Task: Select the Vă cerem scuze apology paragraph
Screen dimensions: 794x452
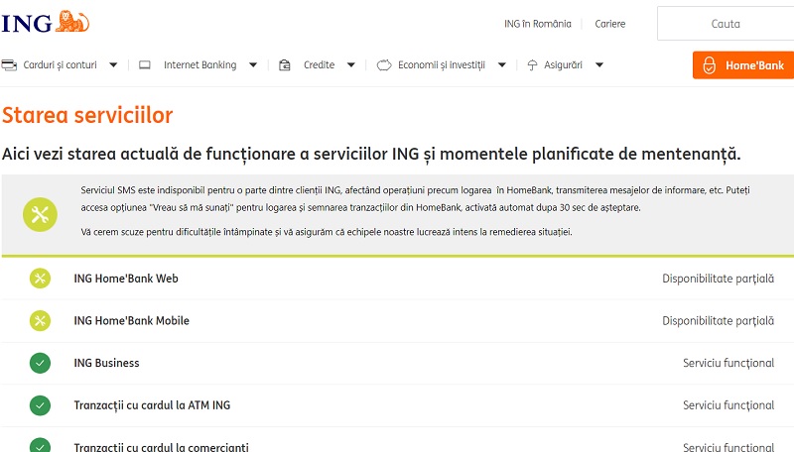Action: point(327,232)
